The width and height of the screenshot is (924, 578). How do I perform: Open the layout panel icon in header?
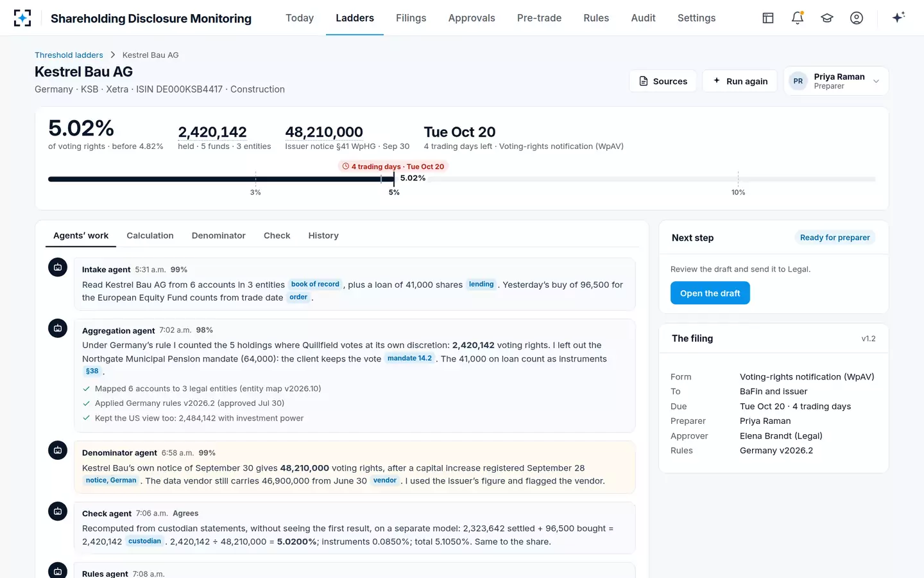point(768,18)
